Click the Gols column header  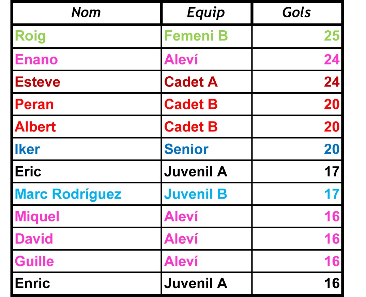coord(297,13)
